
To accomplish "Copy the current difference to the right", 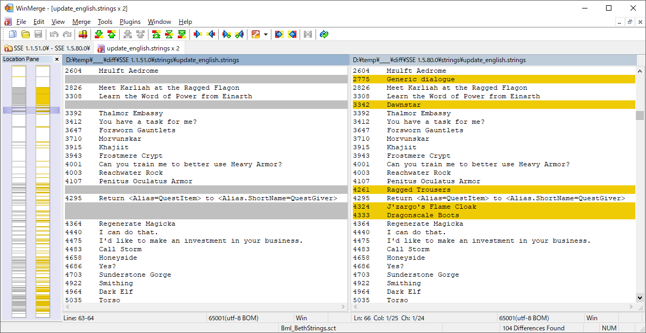I will point(198,35).
